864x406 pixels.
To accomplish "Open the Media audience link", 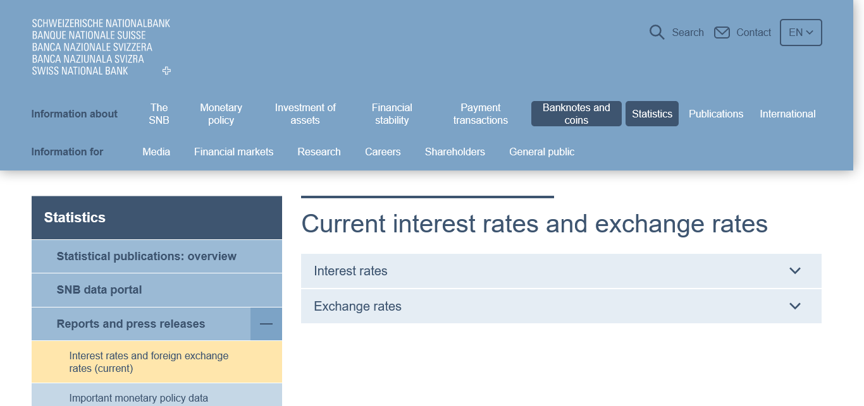I will tap(156, 152).
